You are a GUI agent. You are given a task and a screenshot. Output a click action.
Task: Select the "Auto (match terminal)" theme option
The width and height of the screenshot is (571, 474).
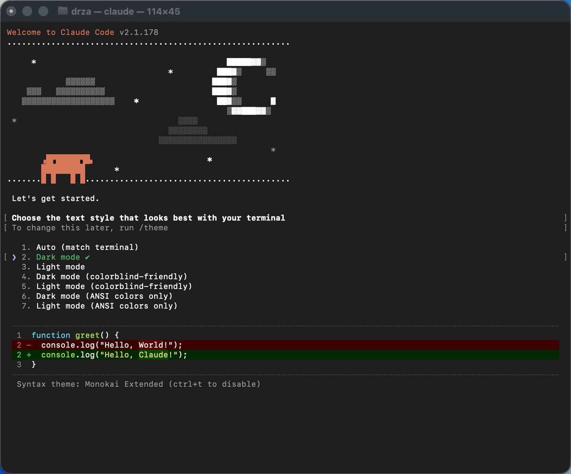pos(80,247)
